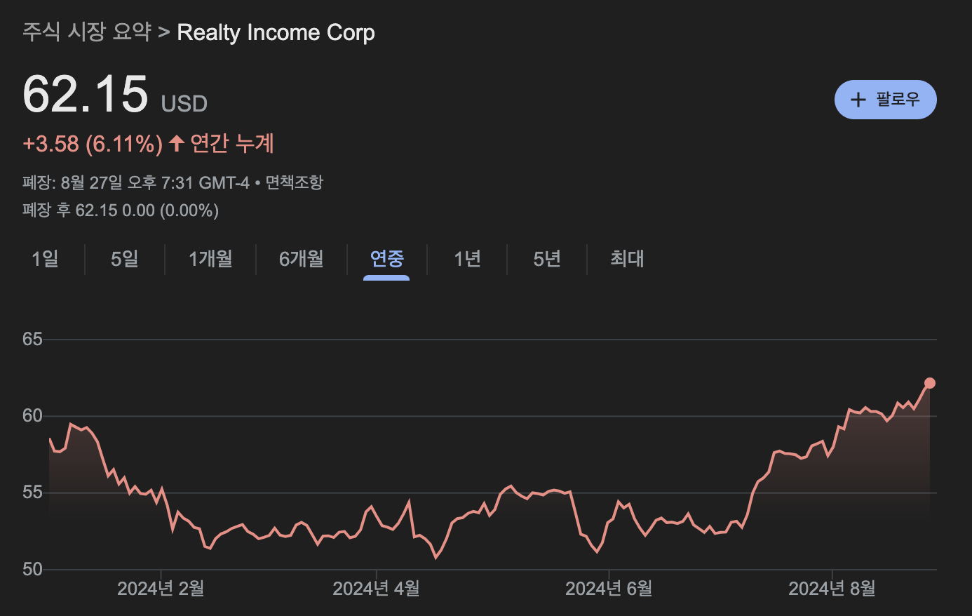Switch to the 1개월 range tab
This screenshot has width=972, height=616.
[210, 259]
